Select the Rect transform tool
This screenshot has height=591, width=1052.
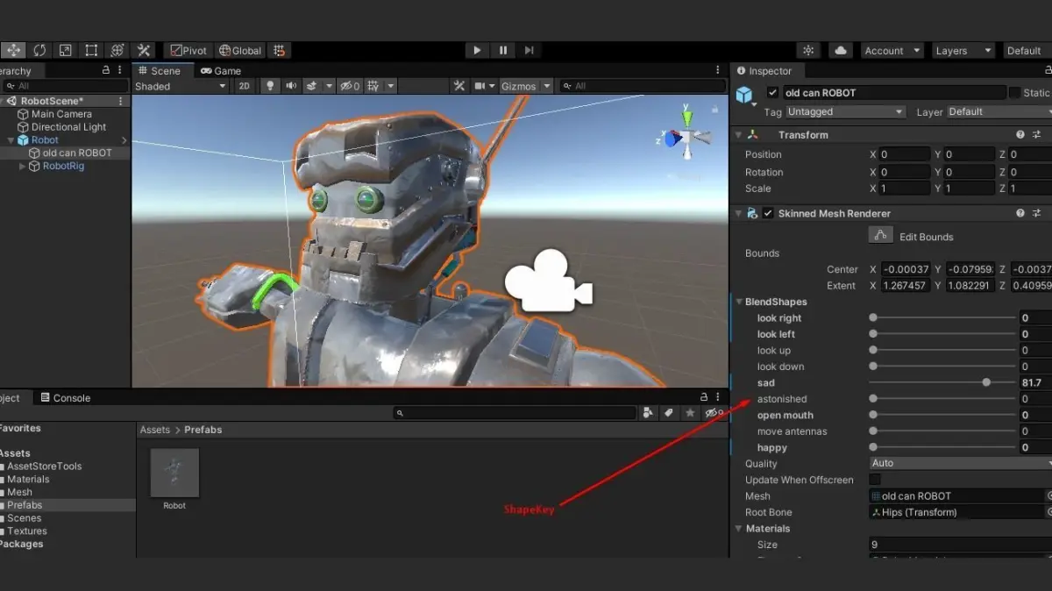pyautogui.click(x=91, y=51)
